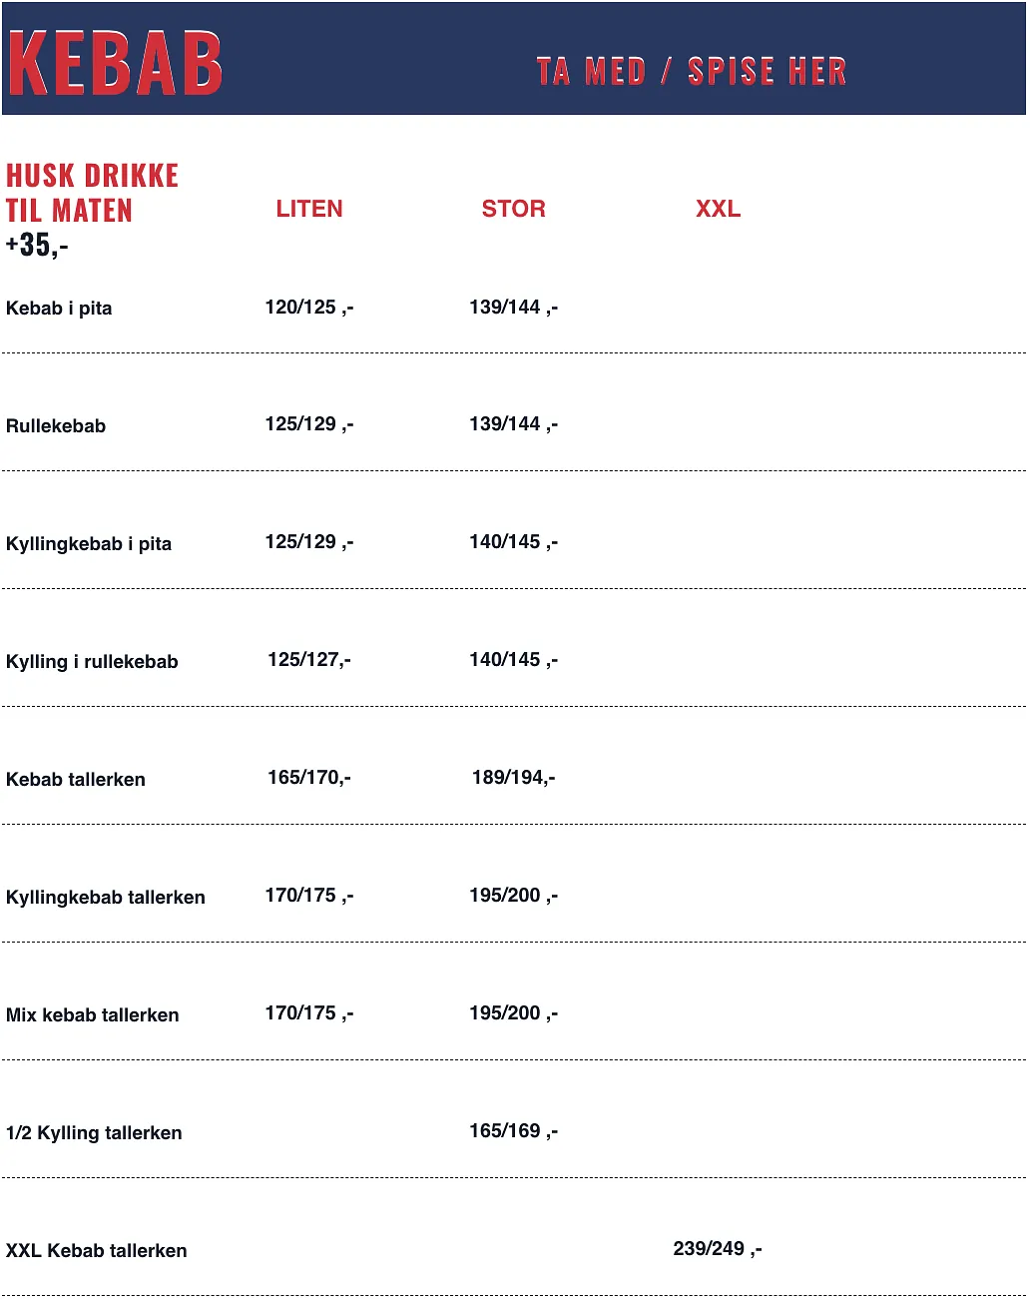
Task: Select the XXL Kebab tallerken item name
Action: [97, 1251]
